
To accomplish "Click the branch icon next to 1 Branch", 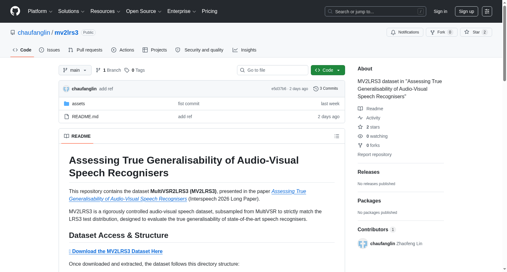I will (98, 70).
